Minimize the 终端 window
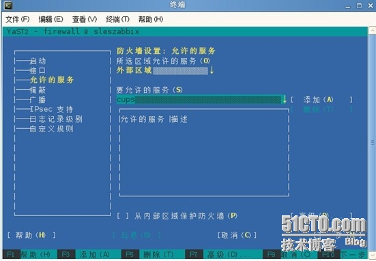 pos(348,6)
